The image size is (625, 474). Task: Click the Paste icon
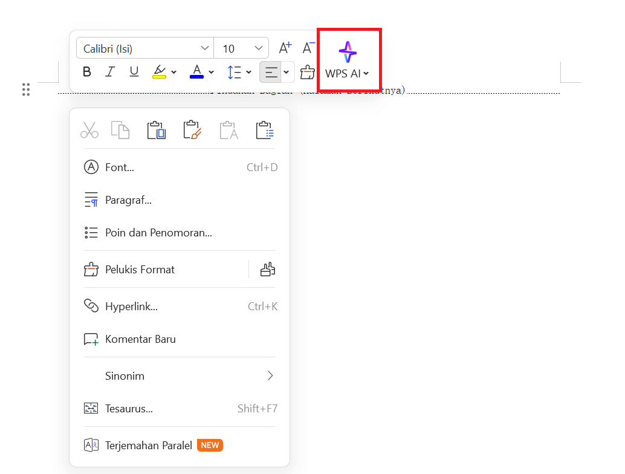(156, 130)
